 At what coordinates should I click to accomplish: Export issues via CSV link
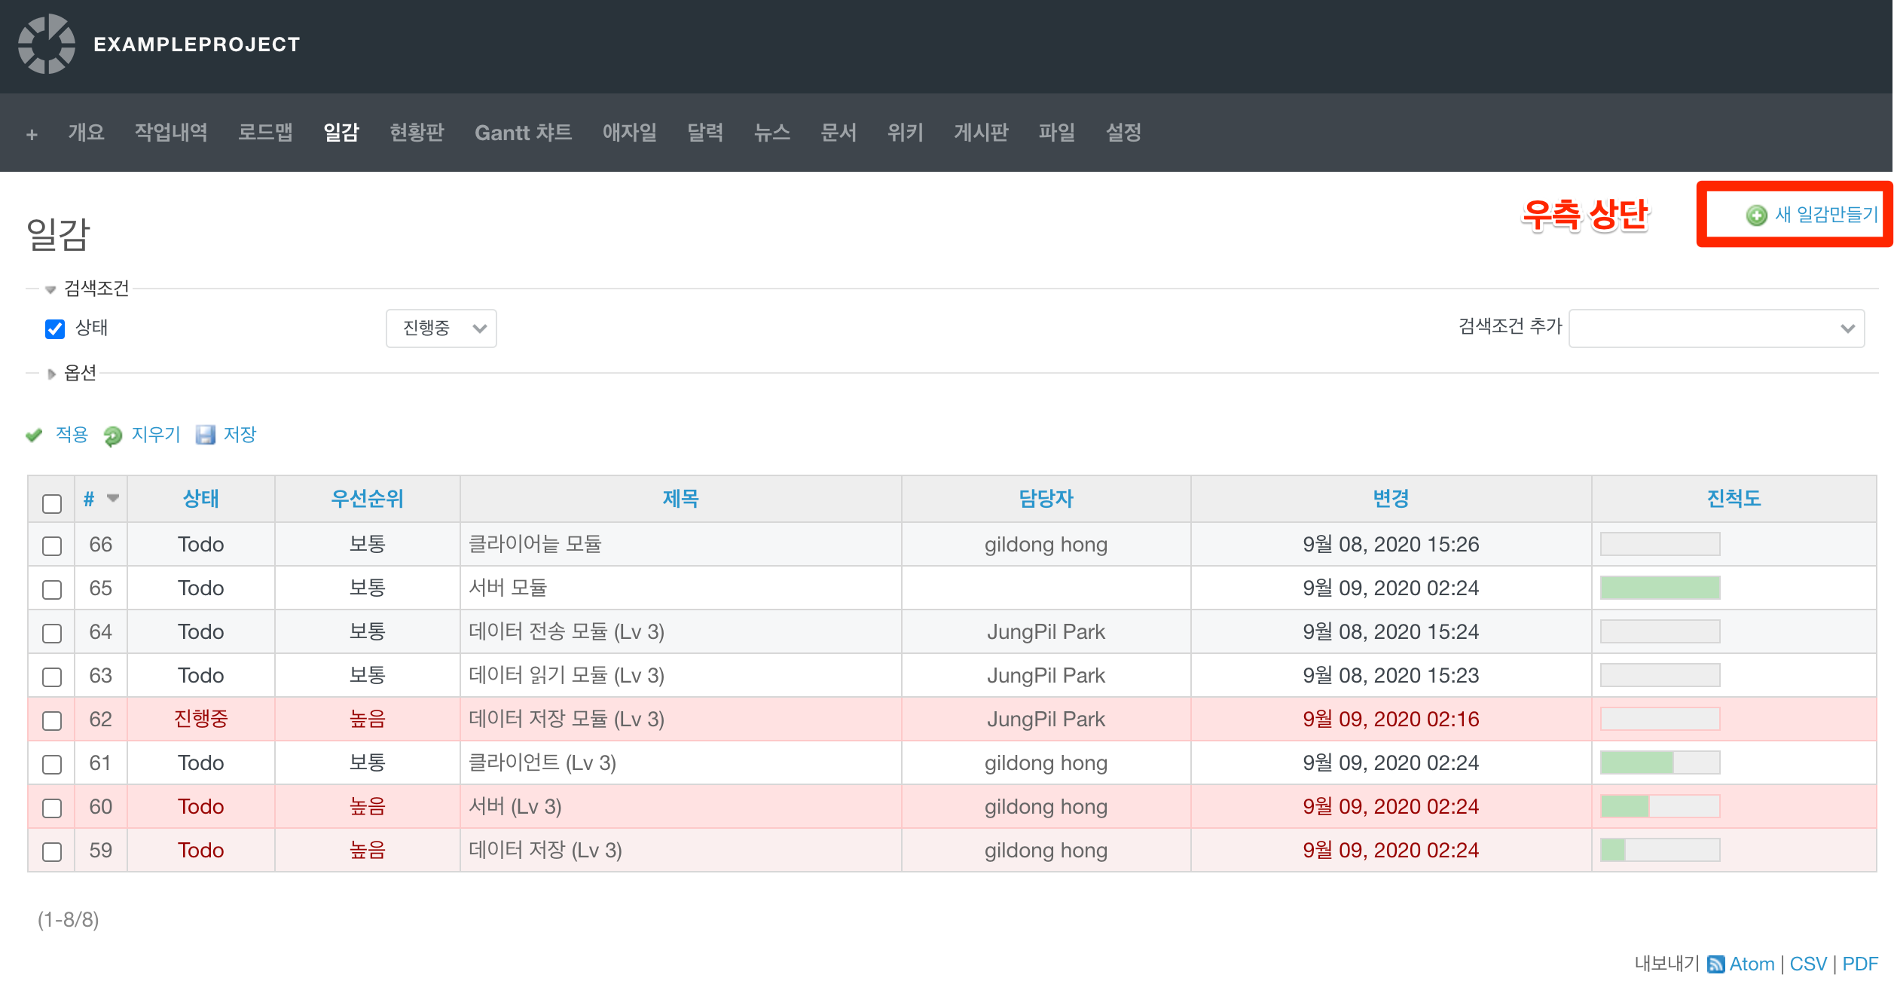click(1807, 964)
